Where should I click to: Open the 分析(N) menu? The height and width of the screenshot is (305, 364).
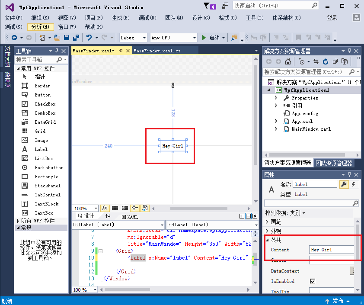pos(40,27)
